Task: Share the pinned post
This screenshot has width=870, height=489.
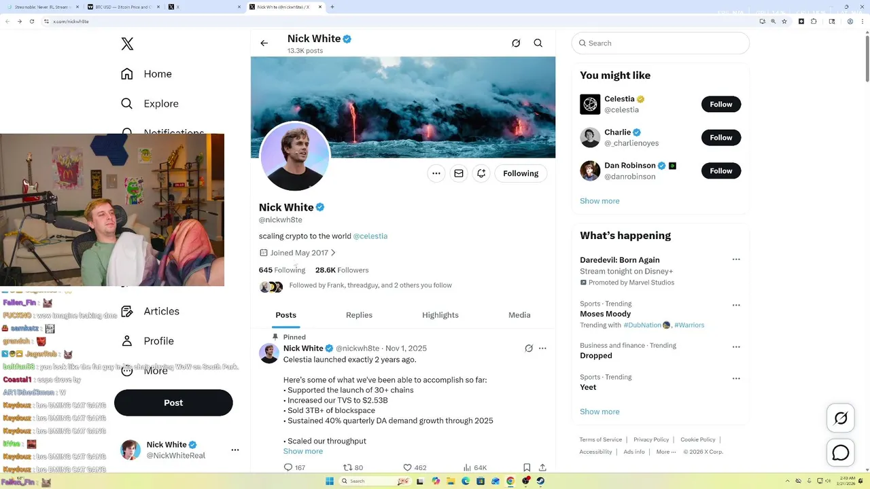Action: coord(542,467)
